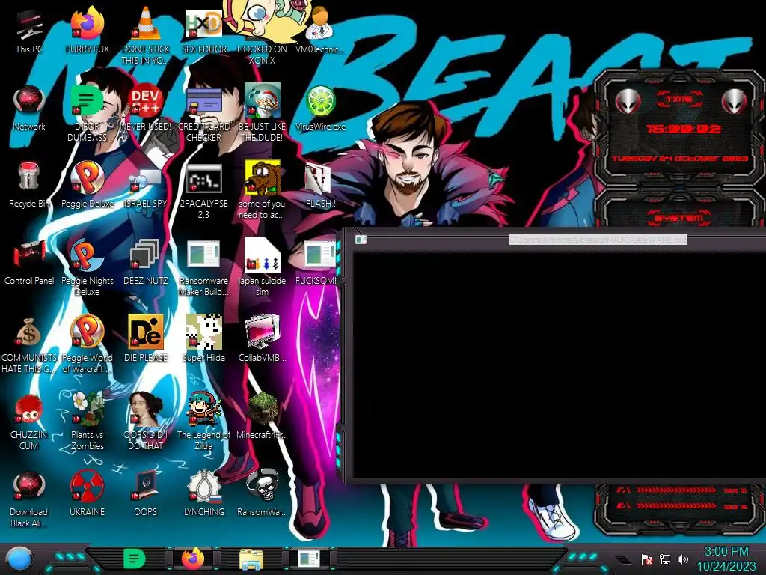Select the 2PACALYPSE 2.3 console icon
This screenshot has width=766, height=575.
tap(203, 191)
